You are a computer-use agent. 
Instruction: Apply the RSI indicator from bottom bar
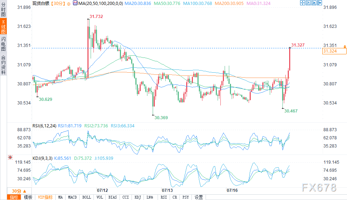(x=164, y=197)
